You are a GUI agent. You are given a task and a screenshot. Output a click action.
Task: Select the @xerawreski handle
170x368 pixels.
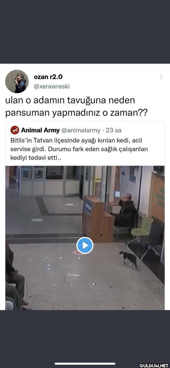[x=51, y=86]
